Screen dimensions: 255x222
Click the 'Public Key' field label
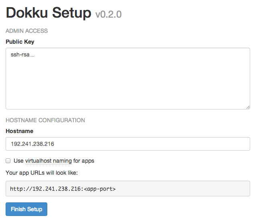click(20, 42)
